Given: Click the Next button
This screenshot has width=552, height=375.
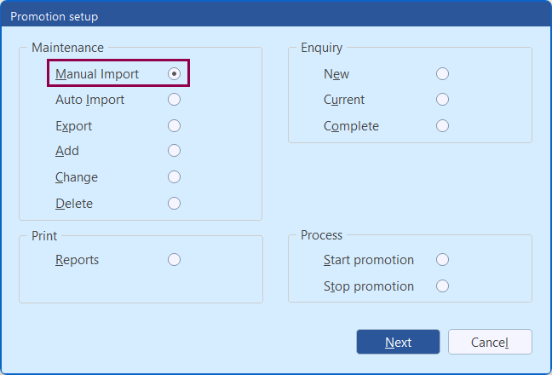Looking at the screenshot, I should 398,342.
